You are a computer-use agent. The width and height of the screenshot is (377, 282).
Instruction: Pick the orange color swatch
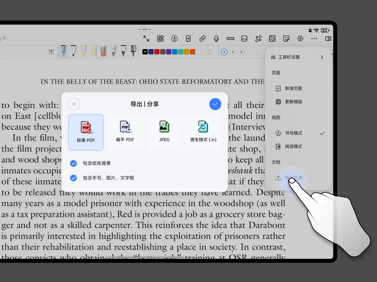click(192, 52)
